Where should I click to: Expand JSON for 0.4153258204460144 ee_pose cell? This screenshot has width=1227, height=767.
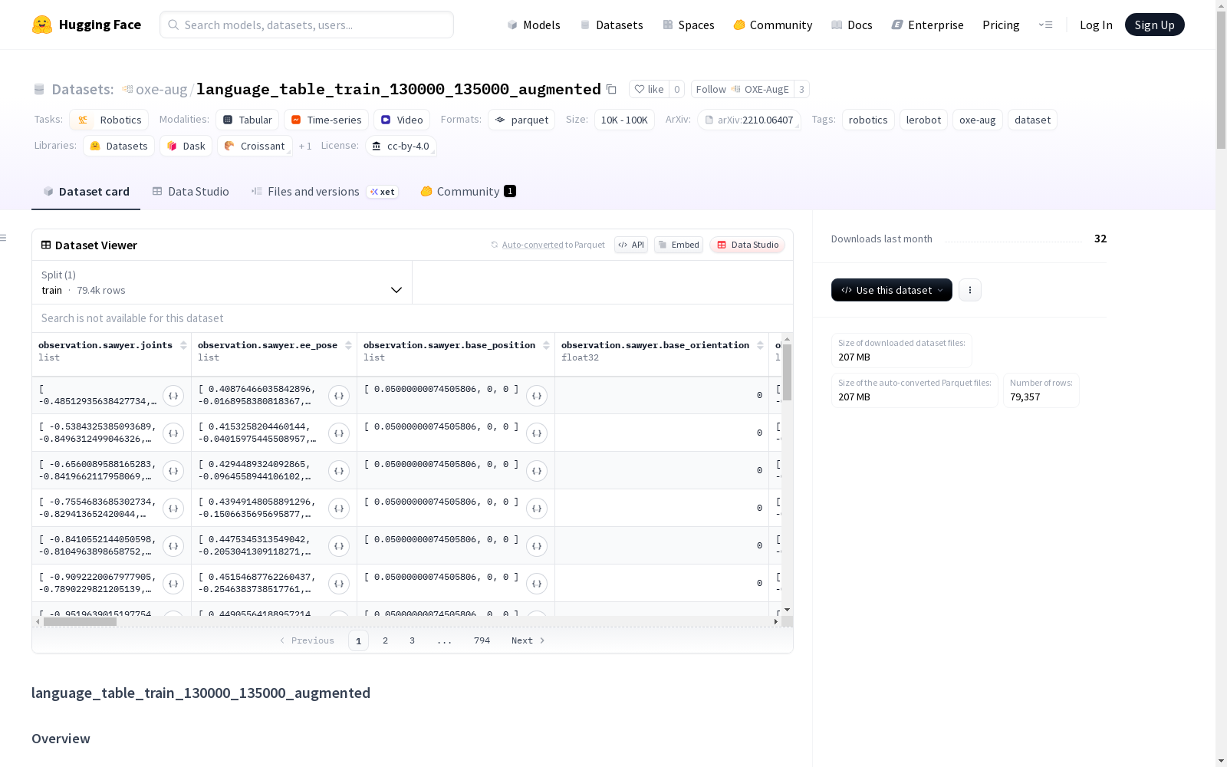click(339, 433)
